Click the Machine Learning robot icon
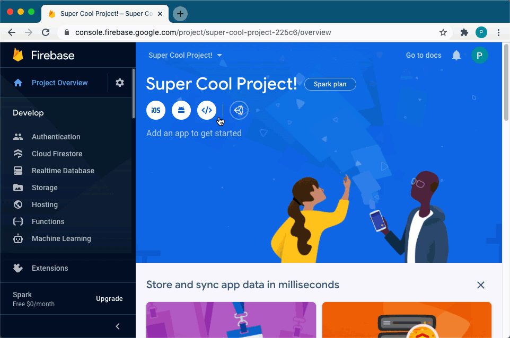 [x=18, y=238]
